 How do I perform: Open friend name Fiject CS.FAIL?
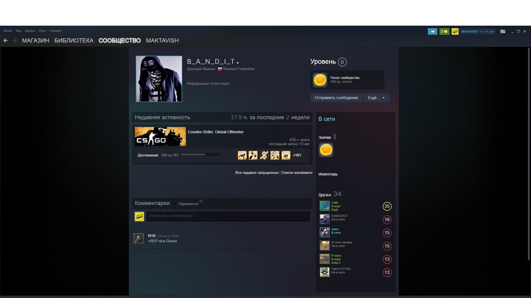(x=341, y=269)
